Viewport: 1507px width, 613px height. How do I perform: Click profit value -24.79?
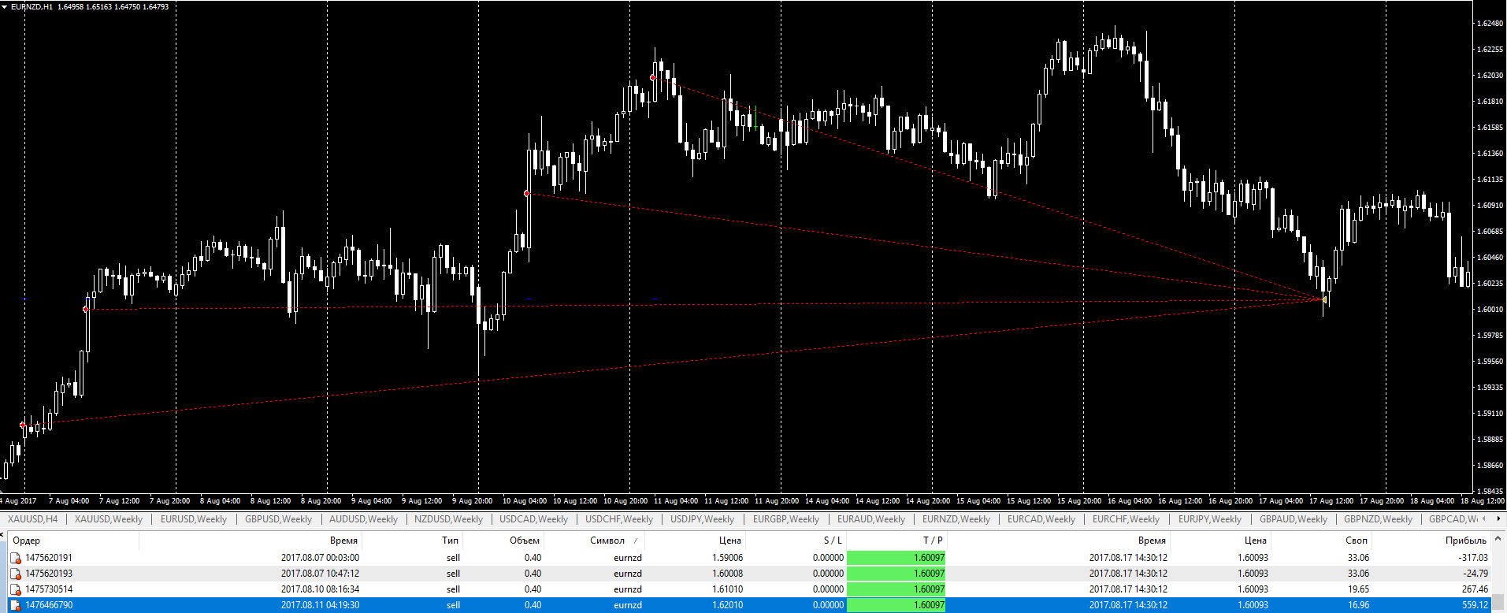(1476, 574)
